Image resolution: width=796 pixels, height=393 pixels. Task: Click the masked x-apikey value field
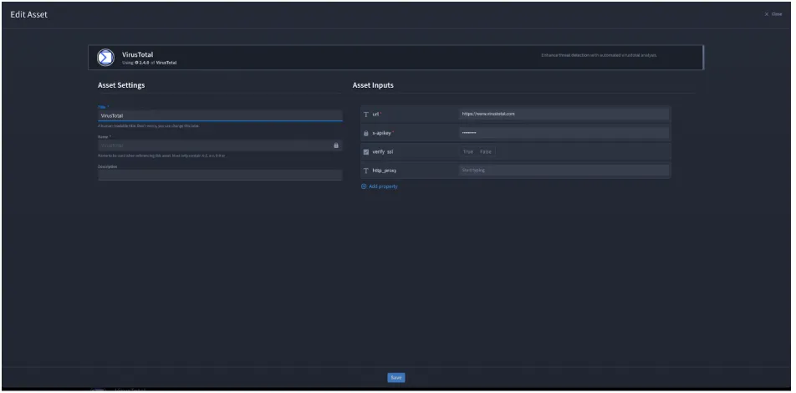[x=564, y=133]
